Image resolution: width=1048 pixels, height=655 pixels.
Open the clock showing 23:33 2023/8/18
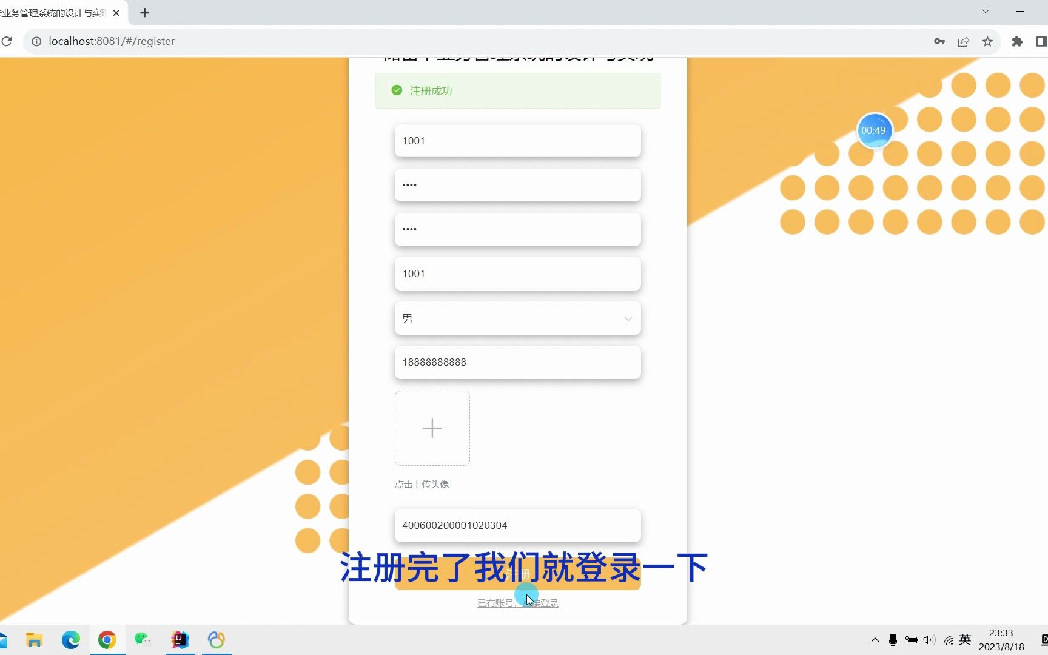click(1001, 640)
